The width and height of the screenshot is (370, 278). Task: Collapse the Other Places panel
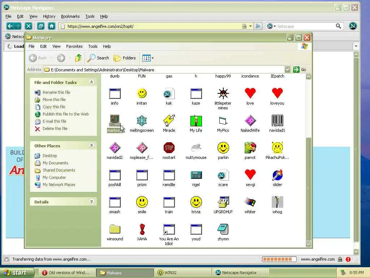[91, 146]
